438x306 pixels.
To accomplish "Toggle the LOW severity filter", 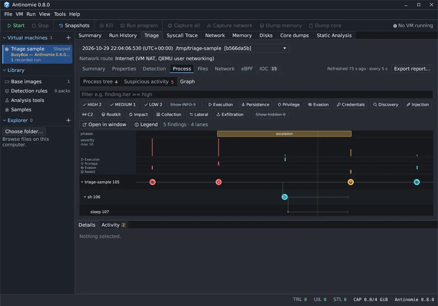I will (153, 105).
